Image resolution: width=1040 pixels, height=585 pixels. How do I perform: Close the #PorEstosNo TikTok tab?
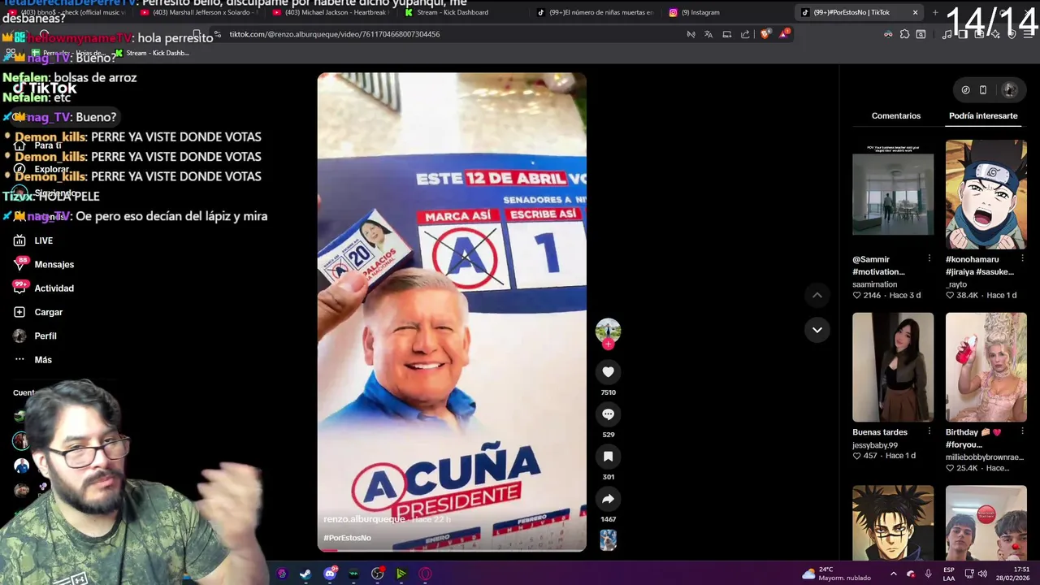[x=915, y=12]
